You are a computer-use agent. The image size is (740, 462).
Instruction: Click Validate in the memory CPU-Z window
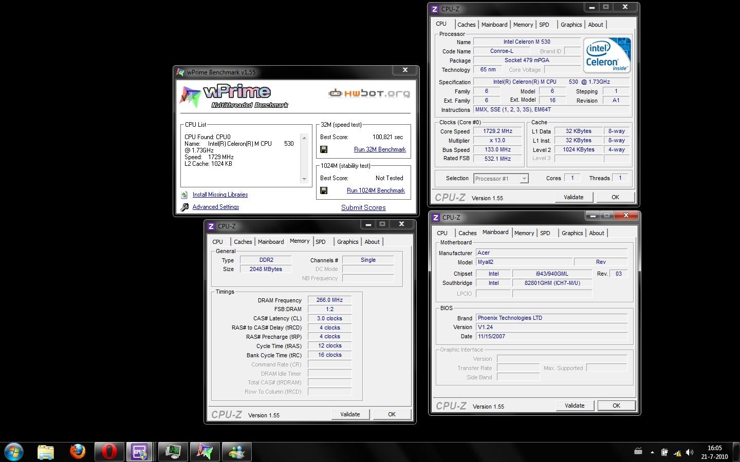click(350, 414)
